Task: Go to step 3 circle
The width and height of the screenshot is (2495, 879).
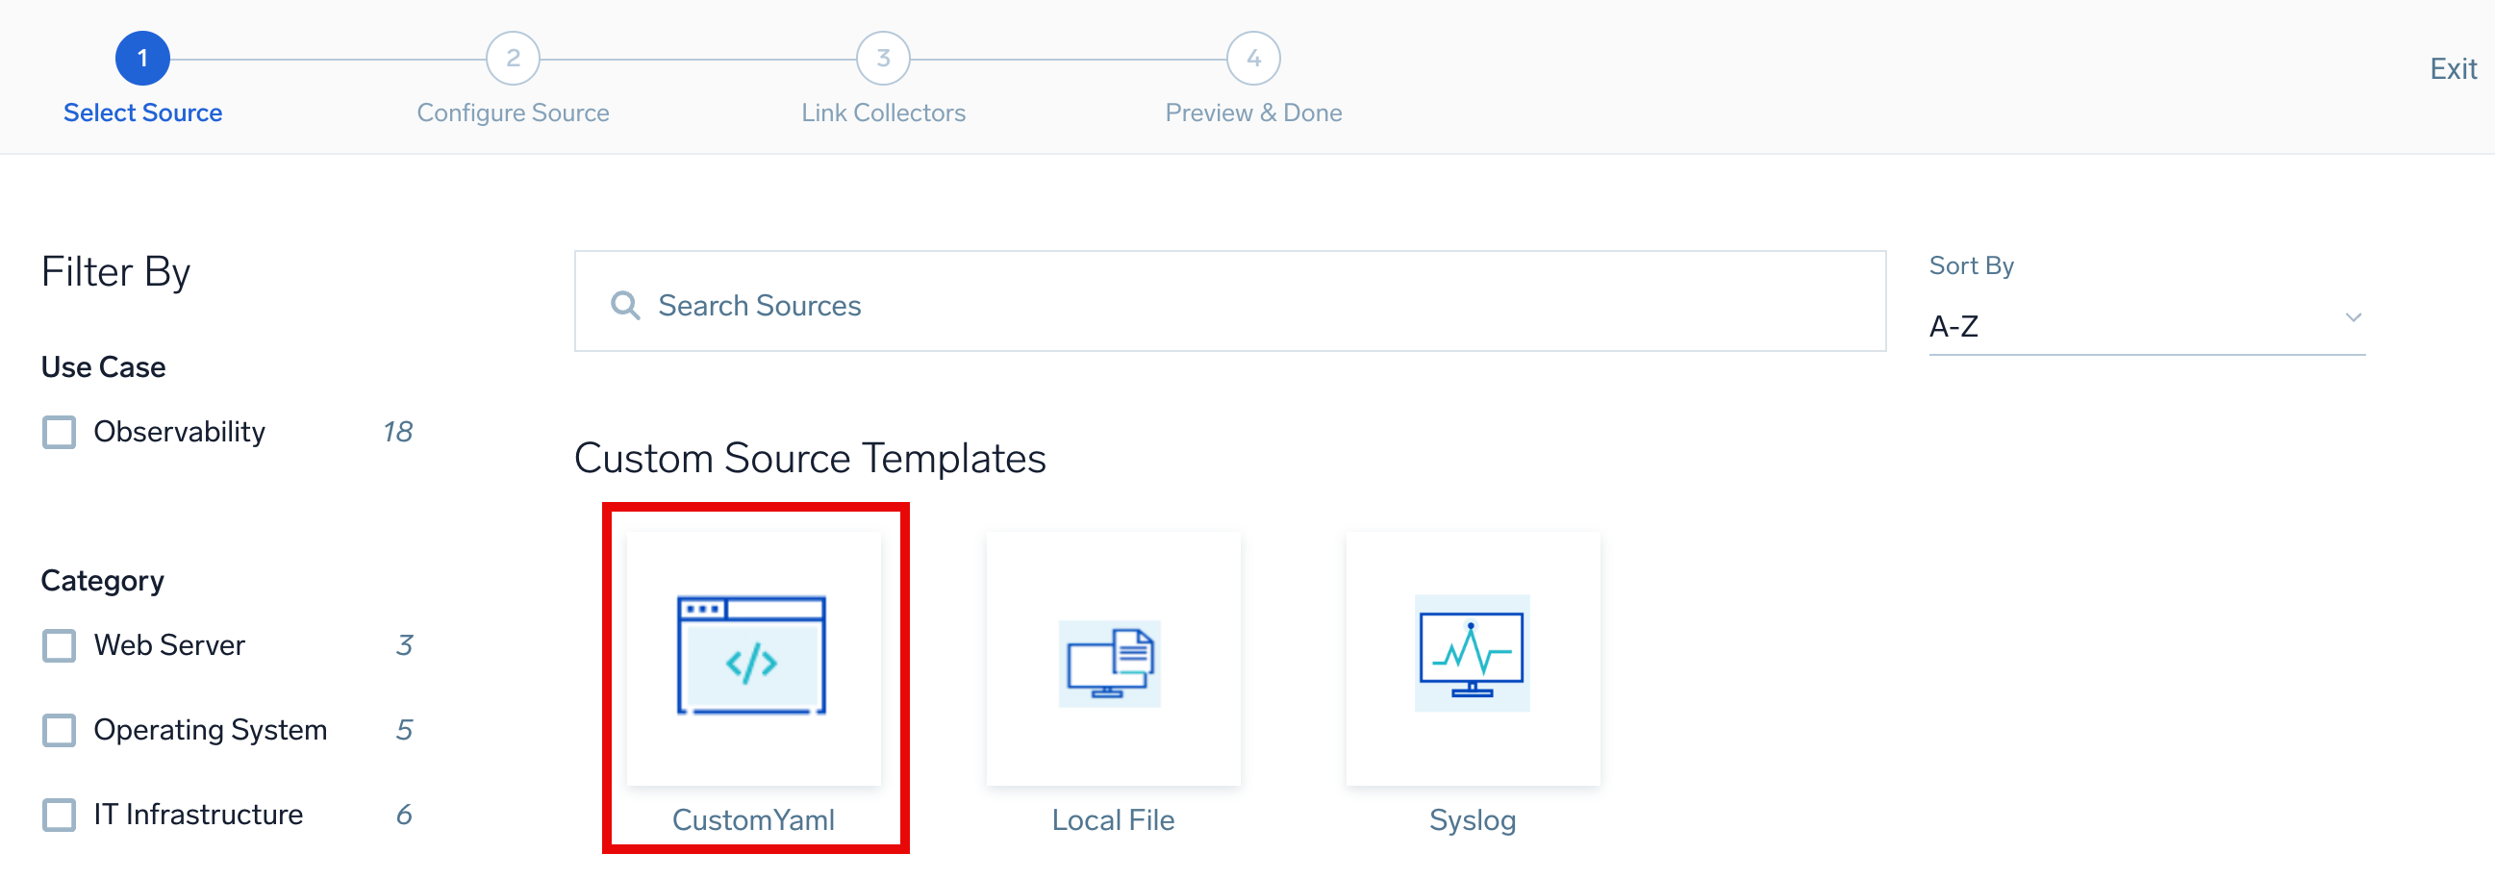Action: 882,59
